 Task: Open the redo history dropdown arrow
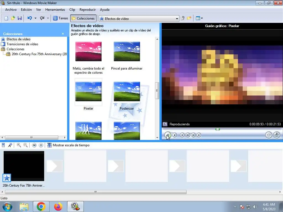point(48,18)
